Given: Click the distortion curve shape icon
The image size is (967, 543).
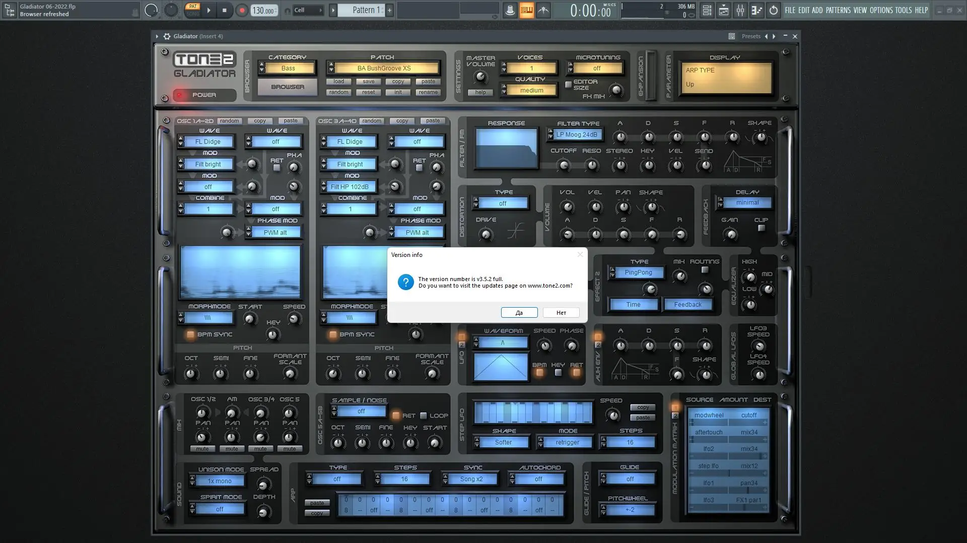Looking at the screenshot, I should point(515,231).
